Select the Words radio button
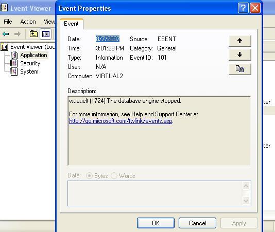 114,175
